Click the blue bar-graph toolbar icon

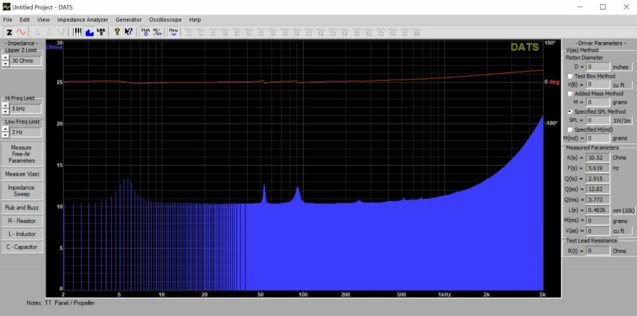89,32
